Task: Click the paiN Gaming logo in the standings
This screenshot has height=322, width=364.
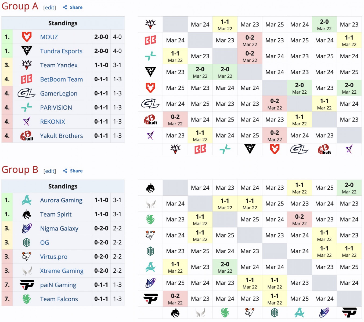Action: point(27,285)
